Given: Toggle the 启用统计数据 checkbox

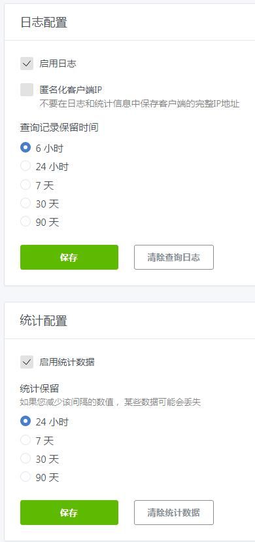Looking at the screenshot, I should point(27,362).
